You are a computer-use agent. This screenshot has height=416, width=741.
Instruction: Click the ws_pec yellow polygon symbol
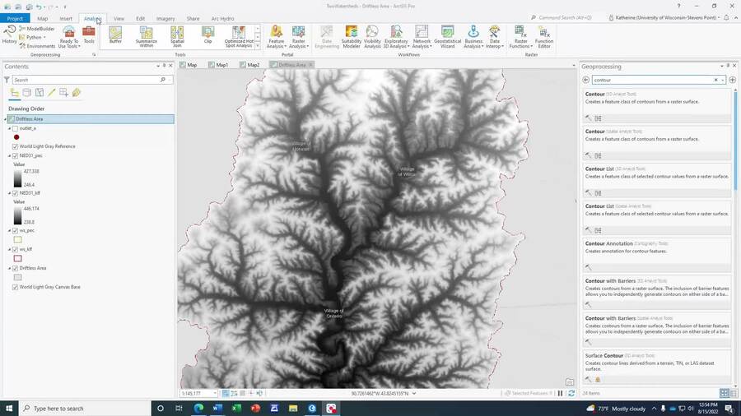[x=17, y=239]
